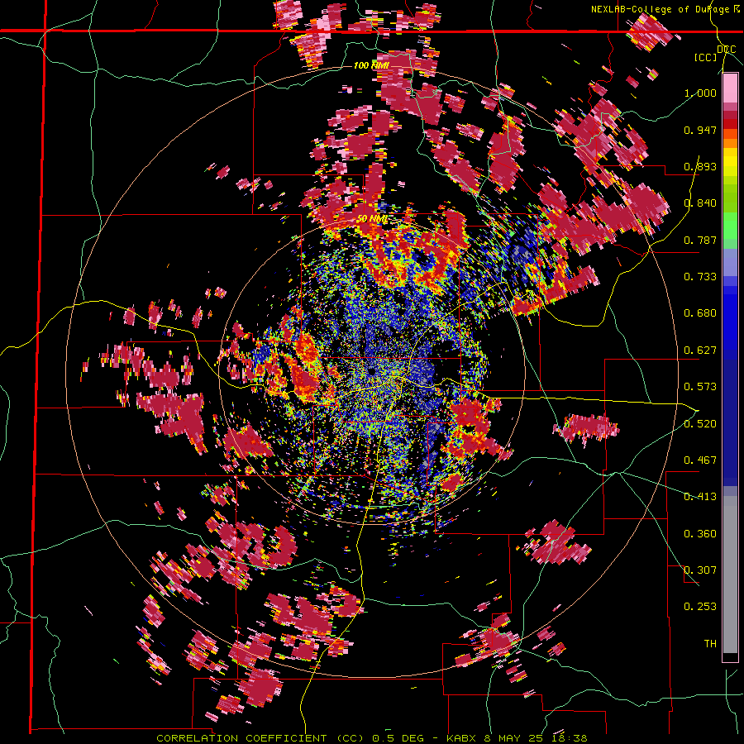Click the [CC] legend unit label
744x744 pixels.
click(x=705, y=57)
